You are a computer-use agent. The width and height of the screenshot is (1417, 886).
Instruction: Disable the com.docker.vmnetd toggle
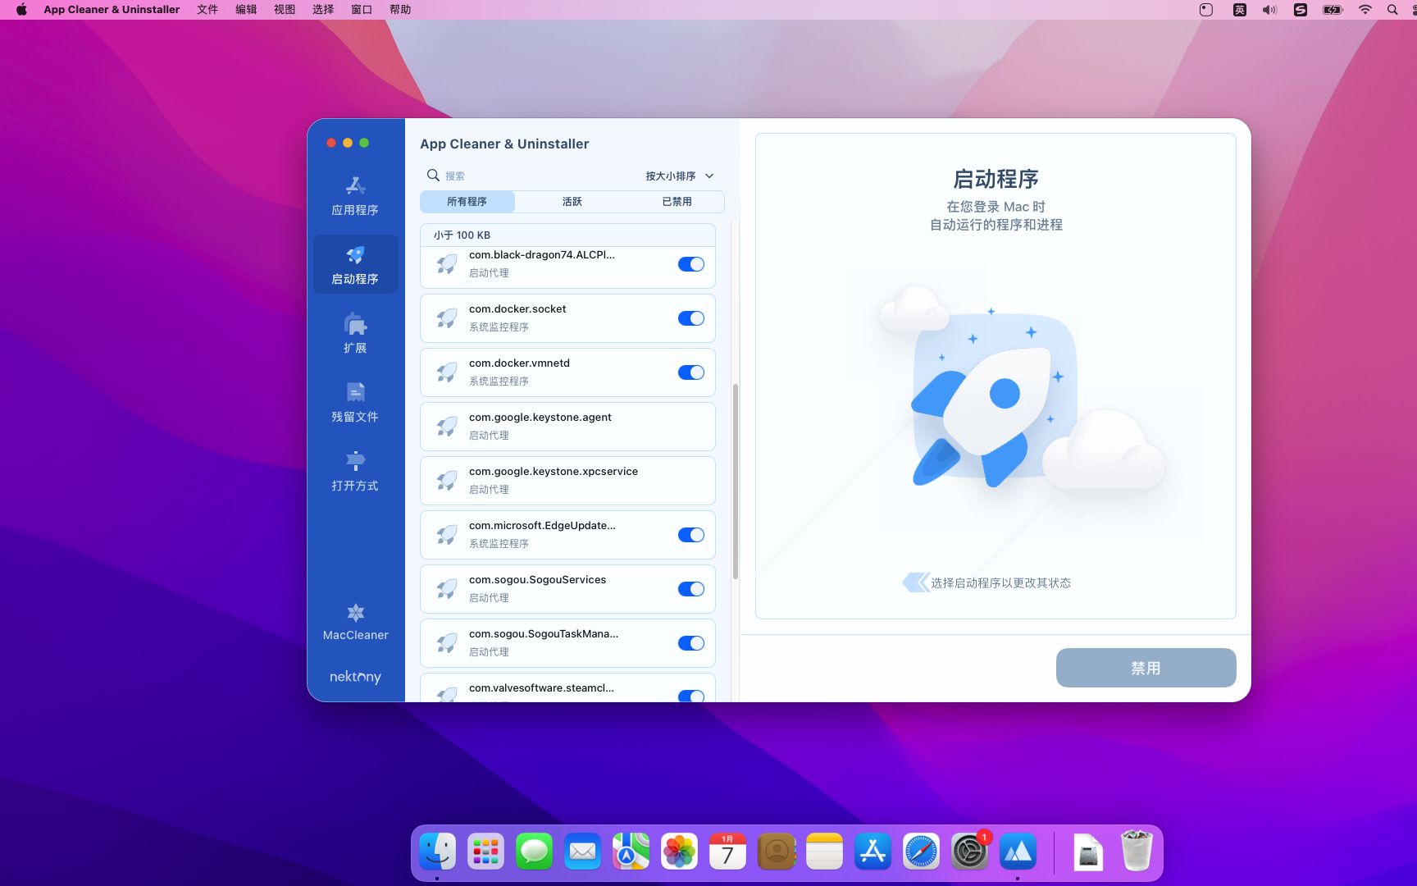coord(691,372)
